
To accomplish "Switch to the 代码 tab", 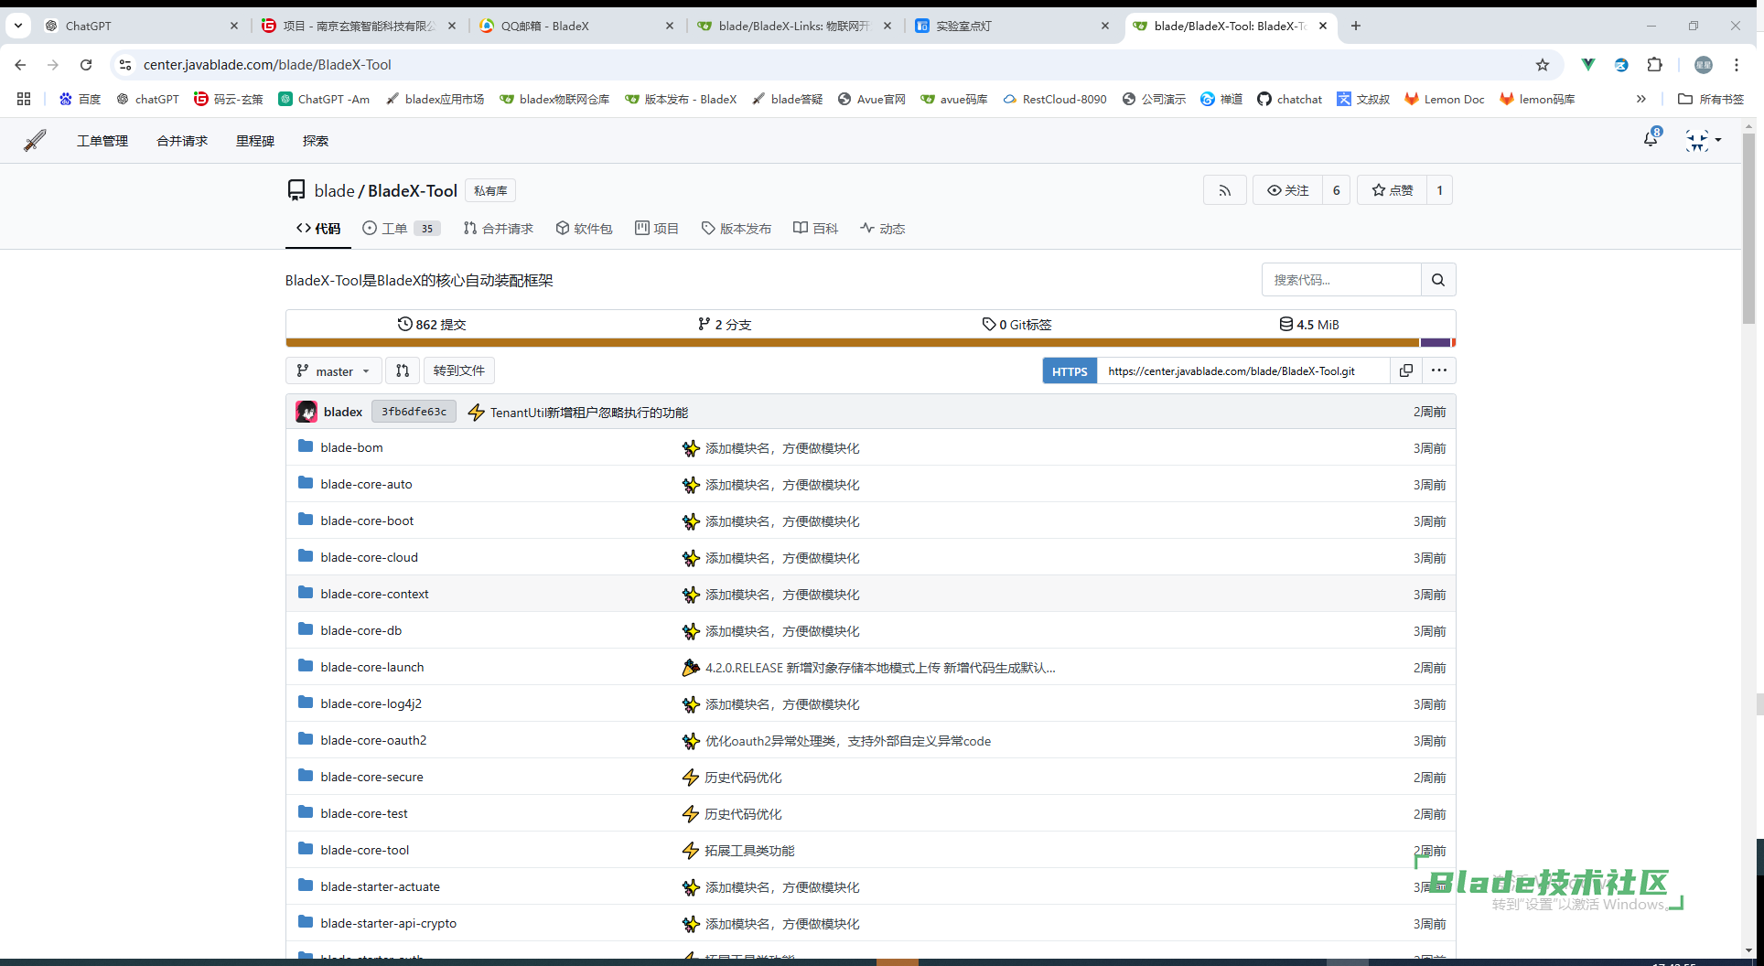I will [318, 229].
